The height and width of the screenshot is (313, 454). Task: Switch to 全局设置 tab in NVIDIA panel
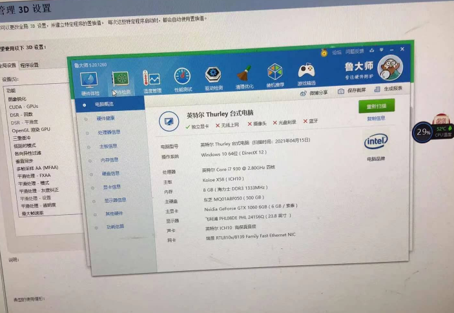pyautogui.click(x=8, y=65)
